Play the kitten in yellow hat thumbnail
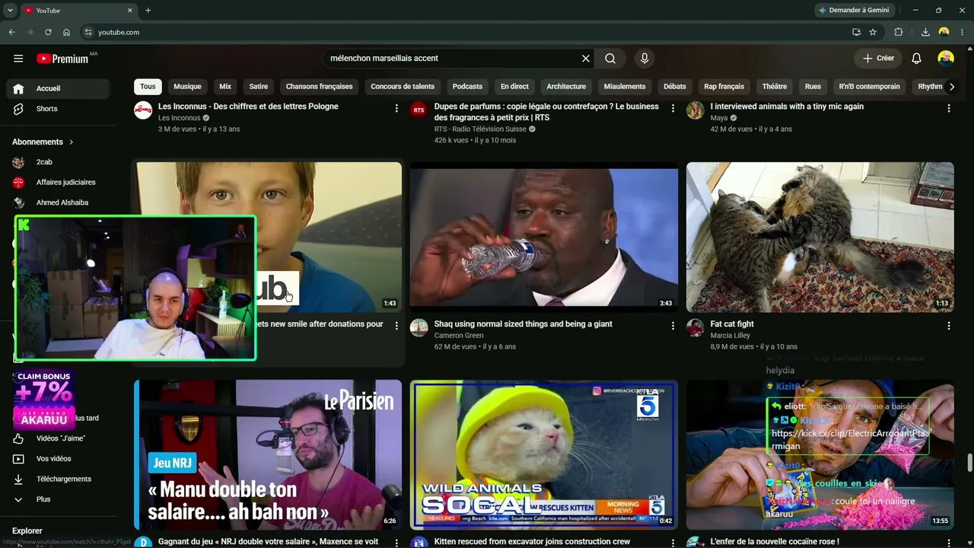Viewport: 974px width, 548px height. tap(544, 454)
